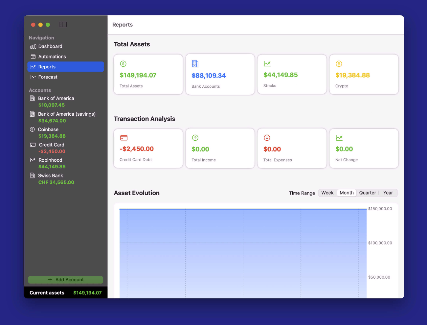
Task: Set time range to Year
Action: pos(388,193)
